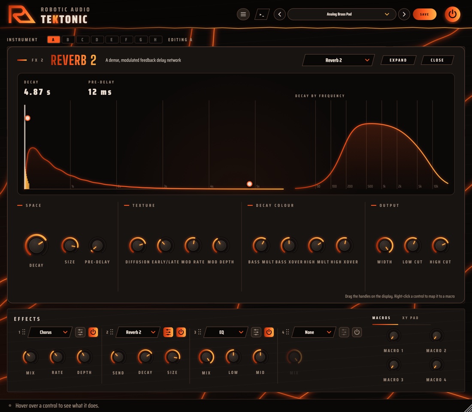
Task: Click the slot 4 settings editor icon
Action: point(344,332)
